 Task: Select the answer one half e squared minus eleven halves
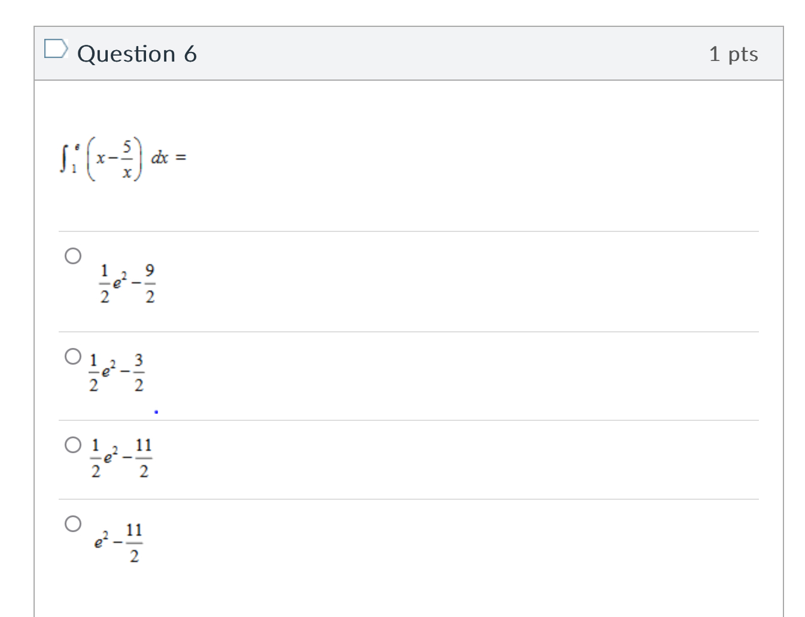tap(73, 444)
